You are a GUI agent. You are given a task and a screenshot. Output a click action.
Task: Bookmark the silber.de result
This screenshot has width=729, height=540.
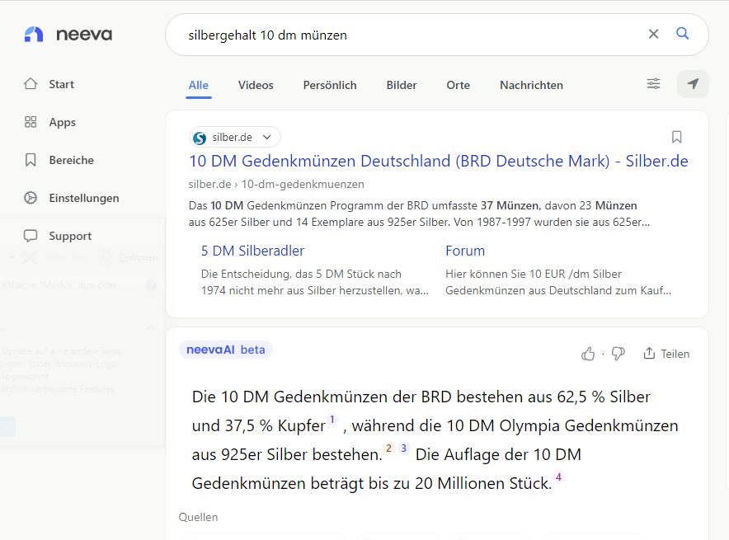(x=676, y=137)
